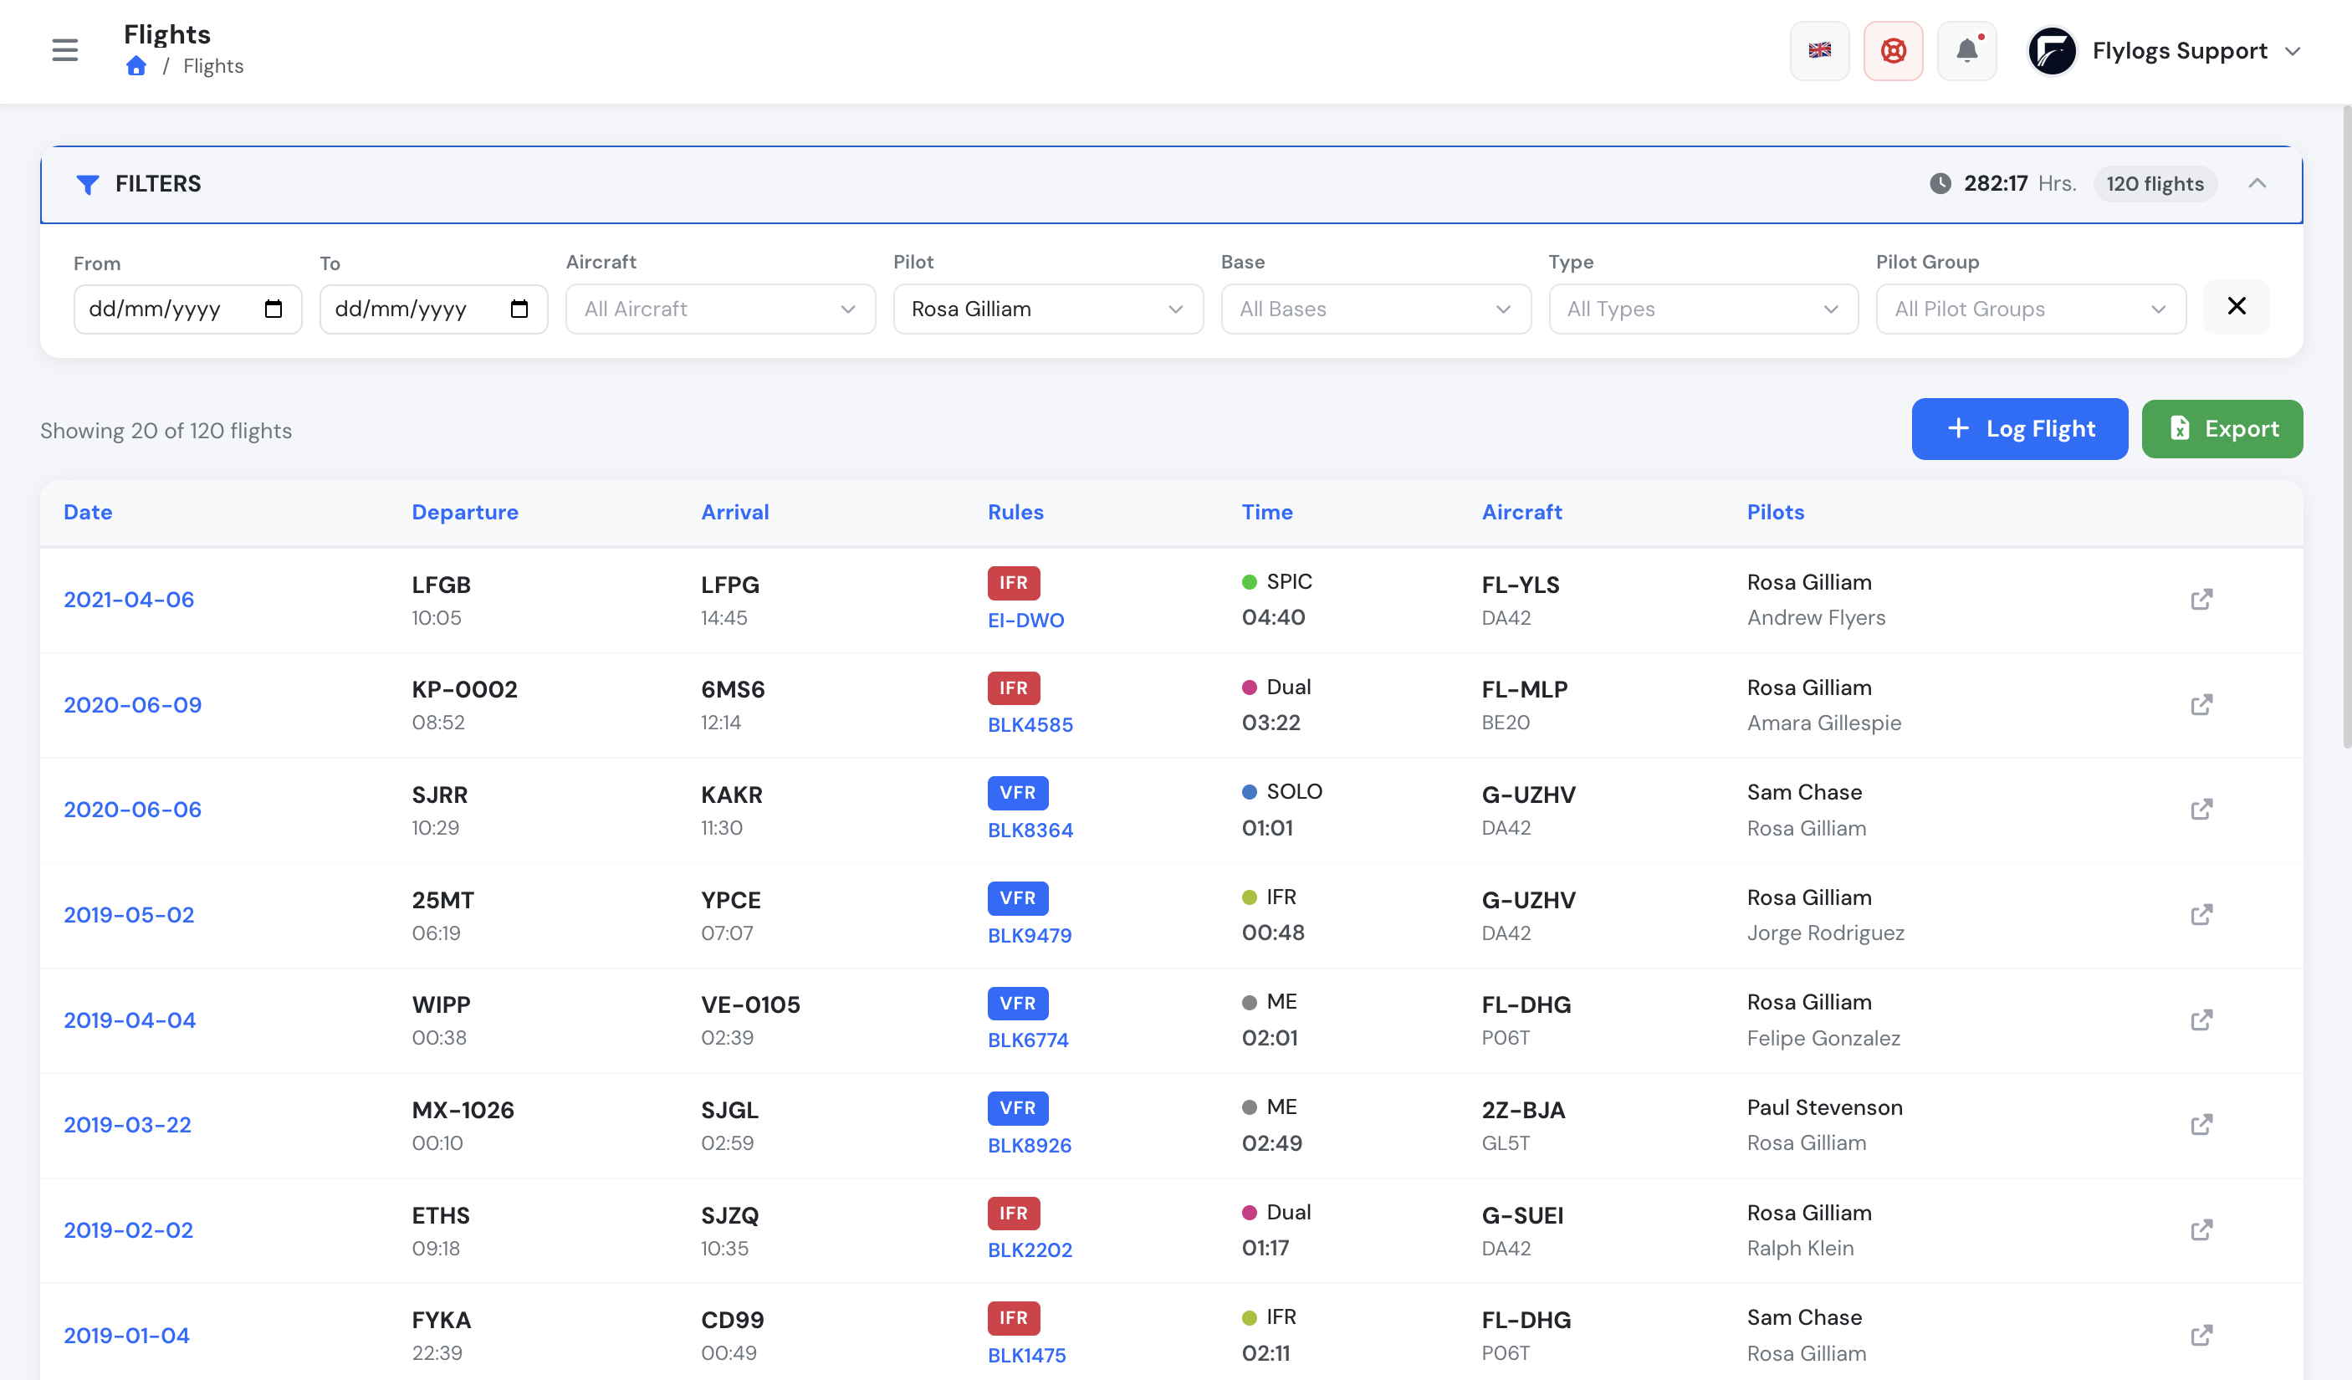This screenshot has height=1380, width=2352.
Task: Open the hamburger navigation menu
Action: (64, 49)
